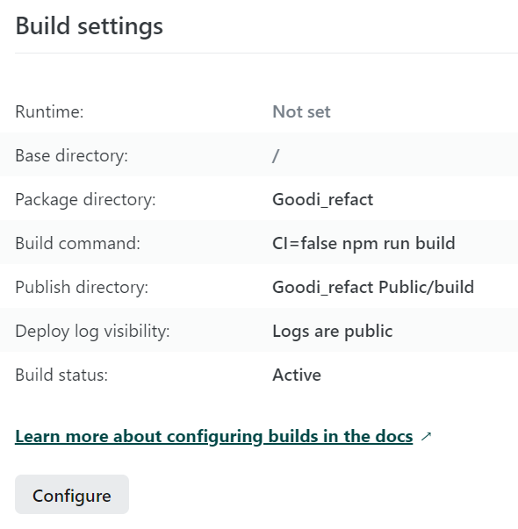Click the Build command label
Viewport: 518px width, 529px height.
77,243
